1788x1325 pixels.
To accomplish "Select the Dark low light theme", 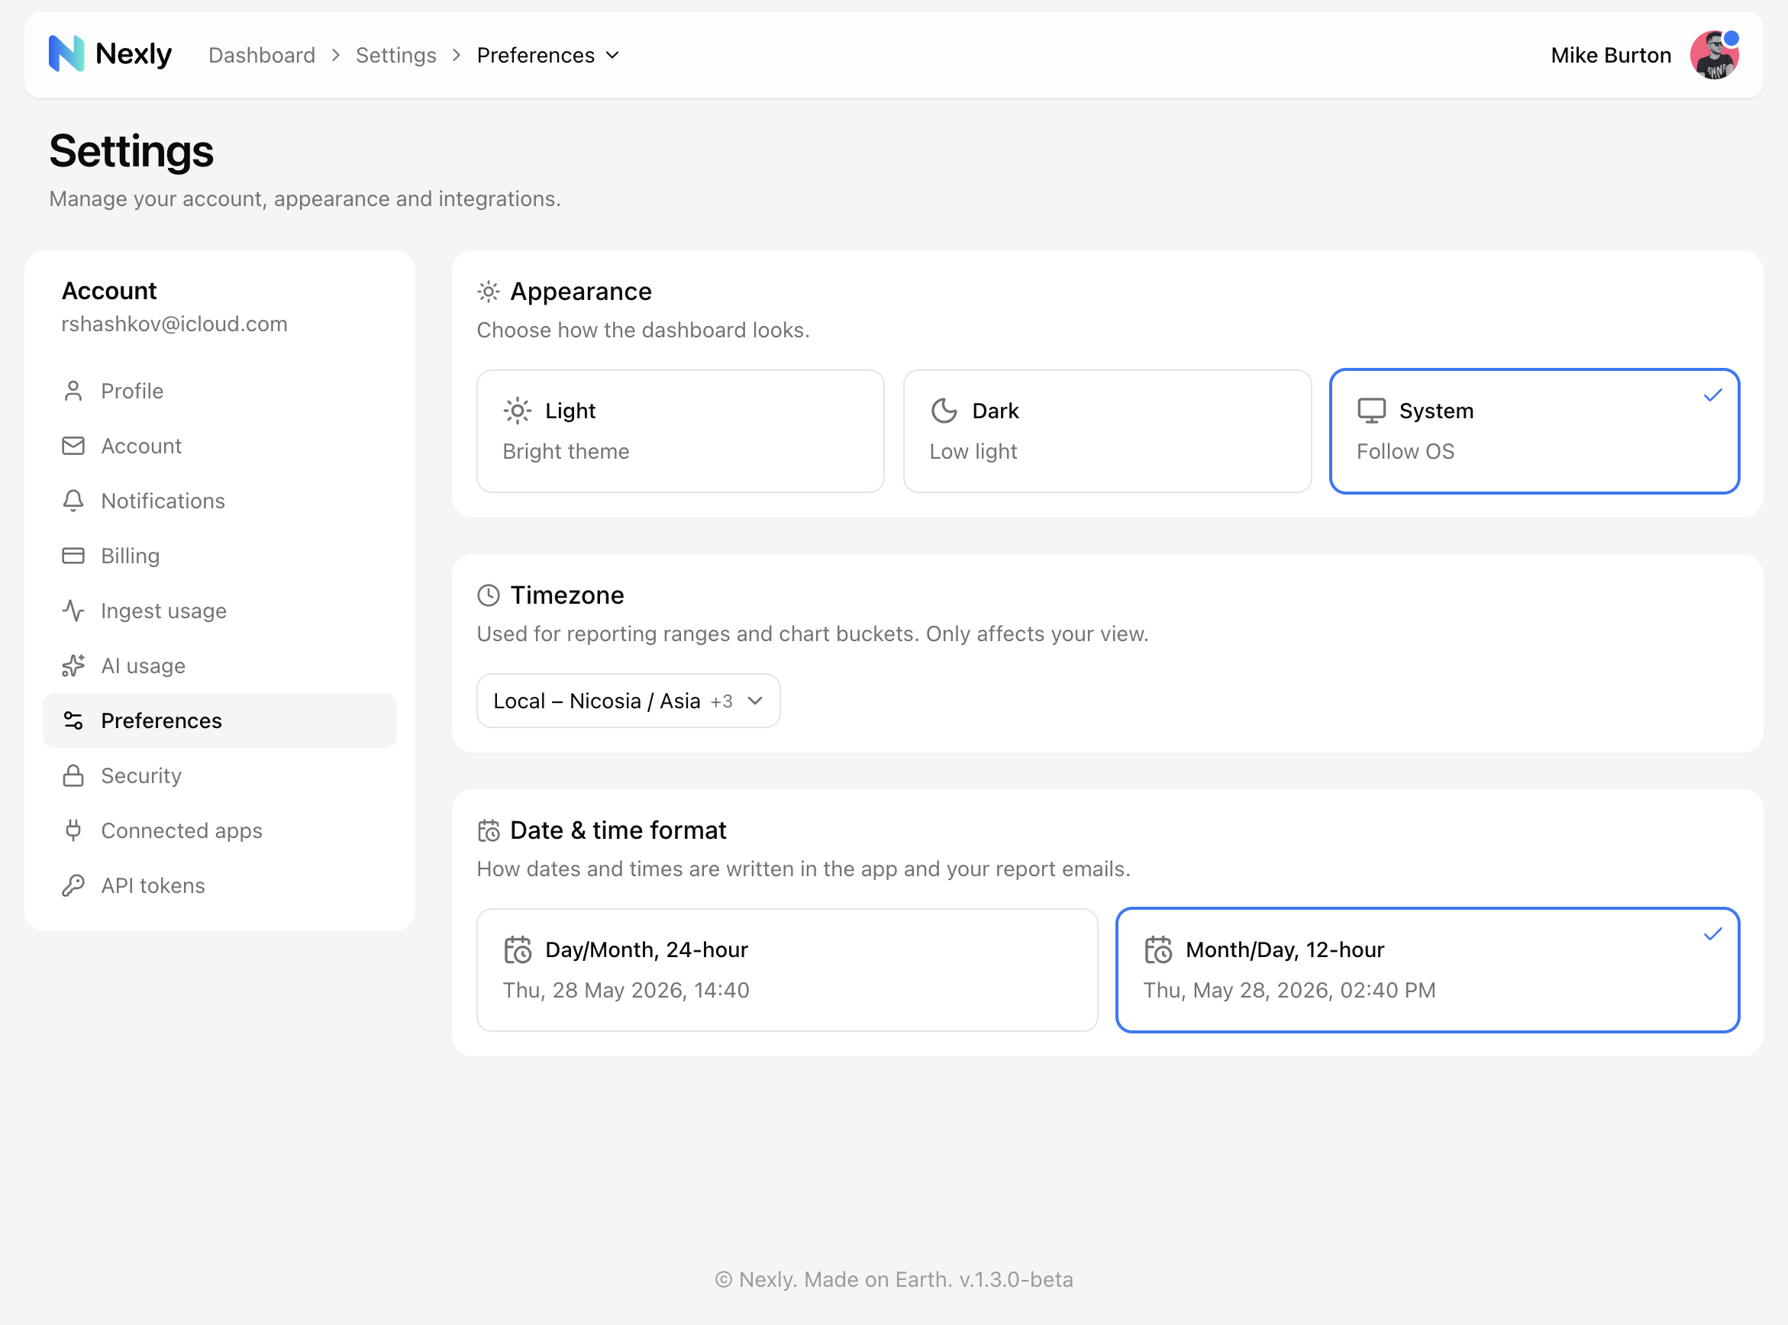I will [x=1107, y=431].
